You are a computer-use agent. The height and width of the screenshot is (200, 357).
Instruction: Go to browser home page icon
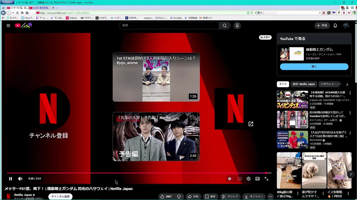(x=22, y=13)
